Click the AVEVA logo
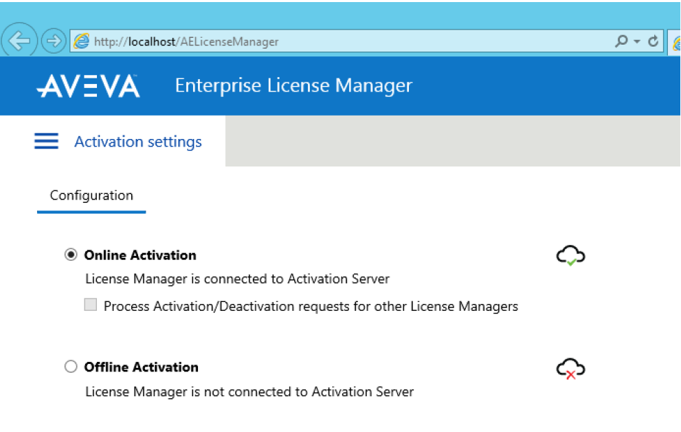Image resolution: width=681 pixels, height=432 pixels. coord(88,85)
